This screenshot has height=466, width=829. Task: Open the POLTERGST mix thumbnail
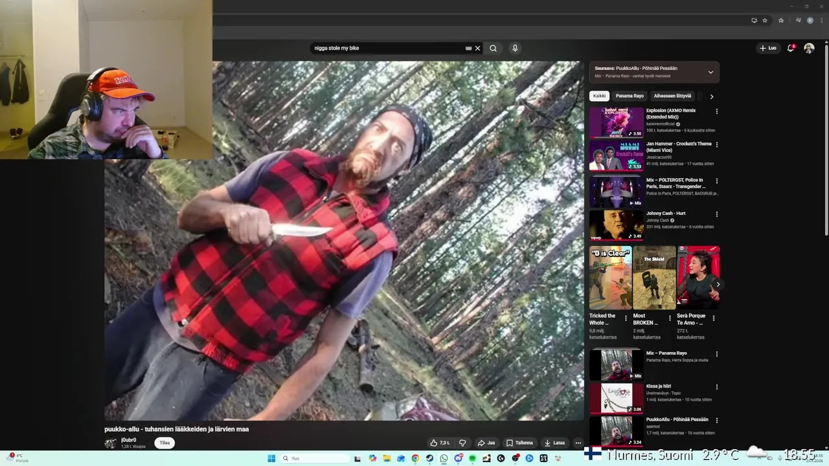(616, 192)
